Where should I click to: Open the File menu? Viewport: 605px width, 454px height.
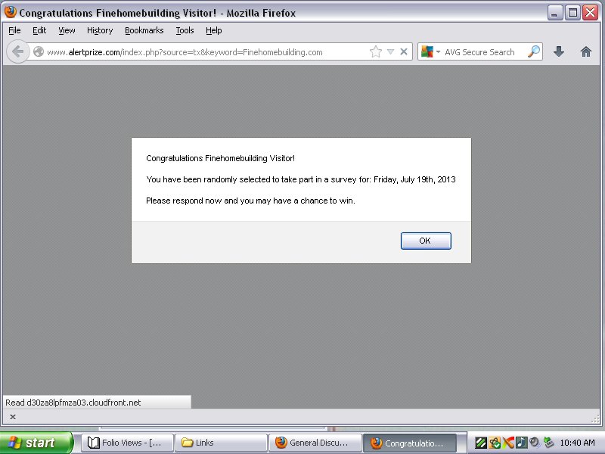(14, 30)
